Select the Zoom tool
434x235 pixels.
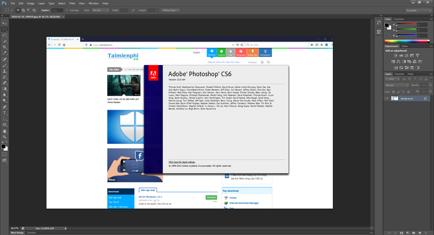tap(4, 137)
